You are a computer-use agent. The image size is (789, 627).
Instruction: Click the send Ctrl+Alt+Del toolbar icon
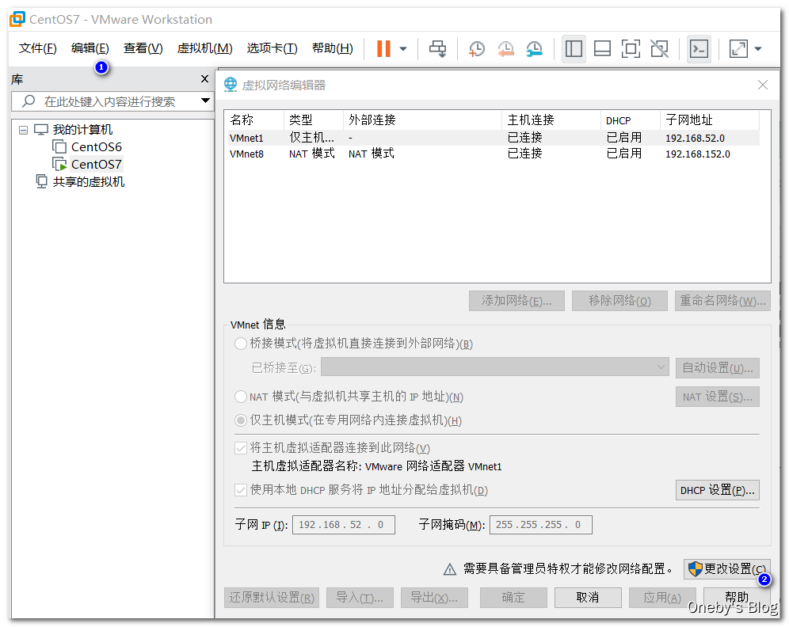click(x=437, y=49)
